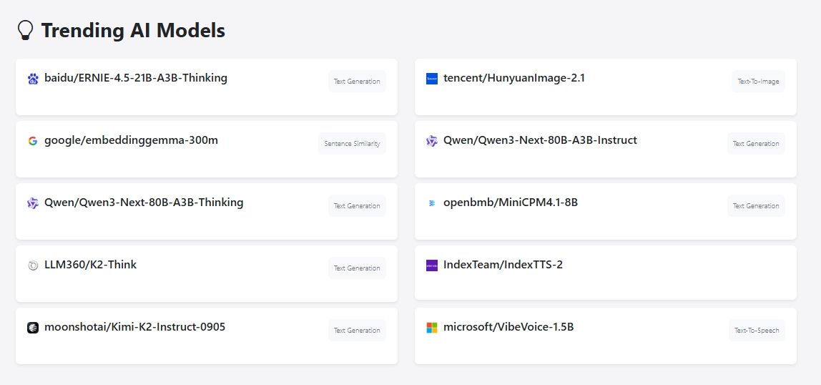Screen dimensions: 821x385
Task: Open the baidu/ERNIE-4.5-21B-A3B-Thinking model link
Action: click(x=136, y=78)
